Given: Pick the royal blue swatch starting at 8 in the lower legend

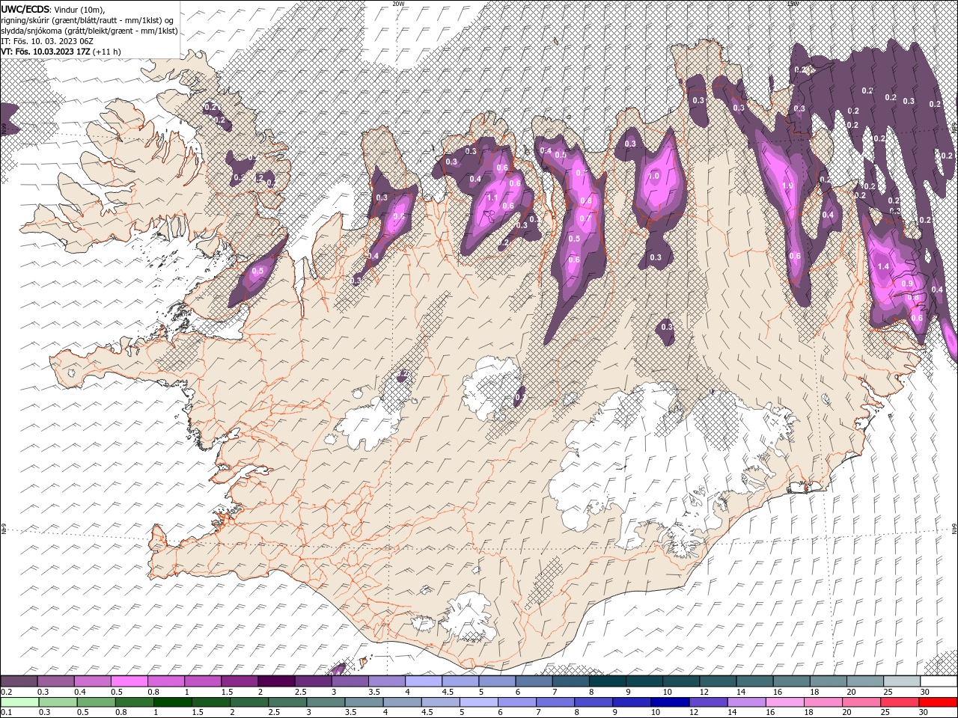Looking at the screenshot, I should [x=594, y=702].
